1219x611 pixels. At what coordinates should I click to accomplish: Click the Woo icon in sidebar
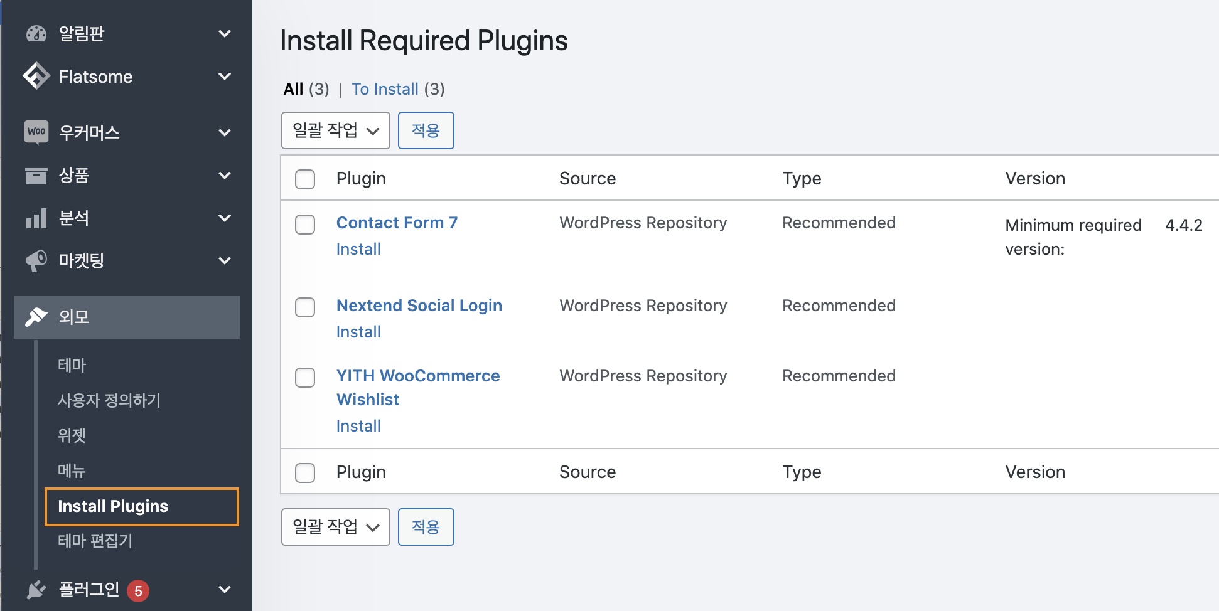[36, 132]
